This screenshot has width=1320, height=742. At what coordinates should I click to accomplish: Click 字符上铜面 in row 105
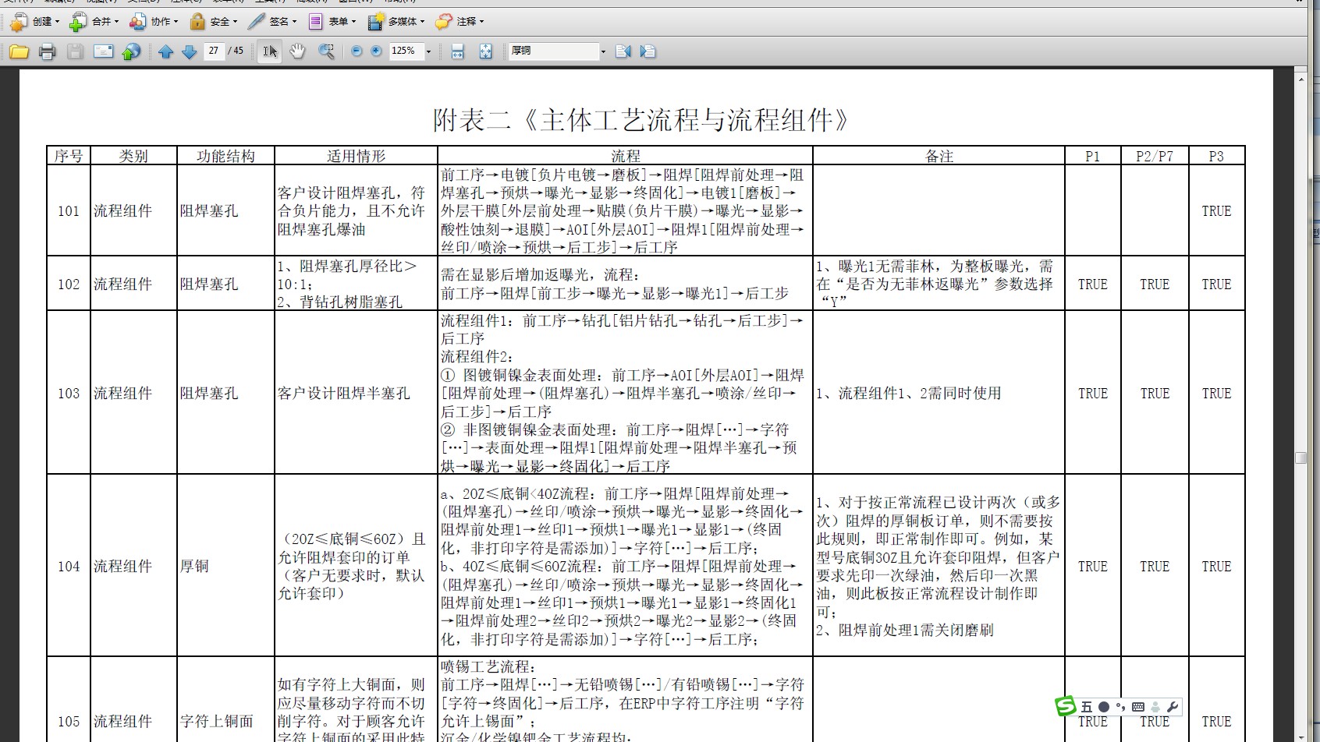(217, 721)
